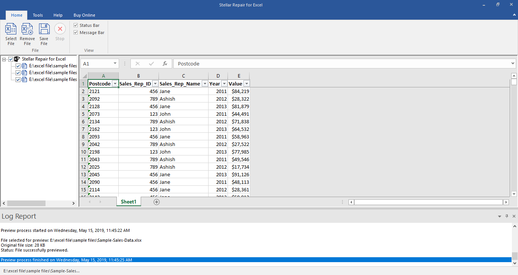Click the formula bar fx function icon
The image size is (518, 275).
165,64
